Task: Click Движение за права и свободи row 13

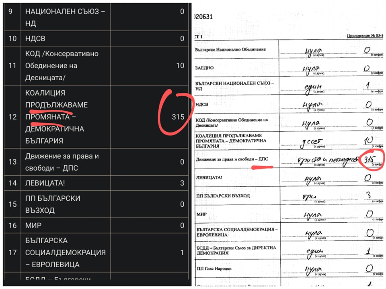Action: click(96, 162)
